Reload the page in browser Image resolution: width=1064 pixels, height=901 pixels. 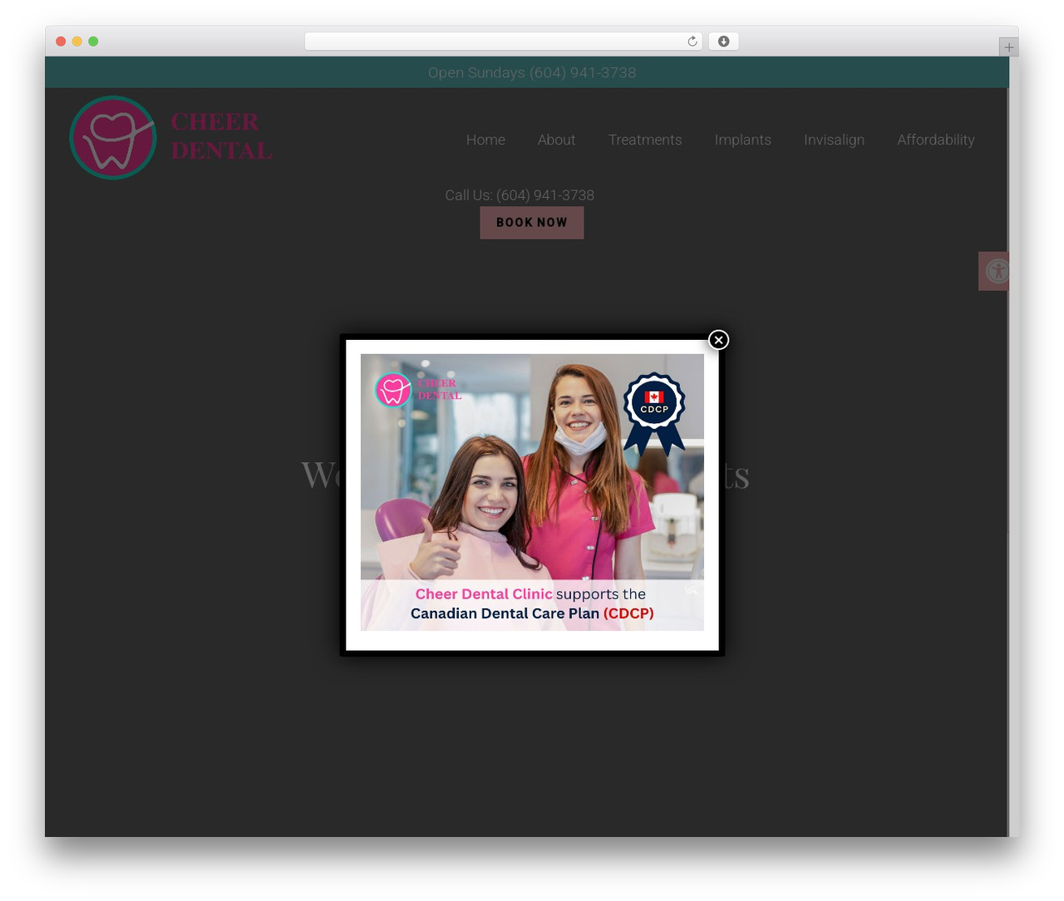(692, 42)
